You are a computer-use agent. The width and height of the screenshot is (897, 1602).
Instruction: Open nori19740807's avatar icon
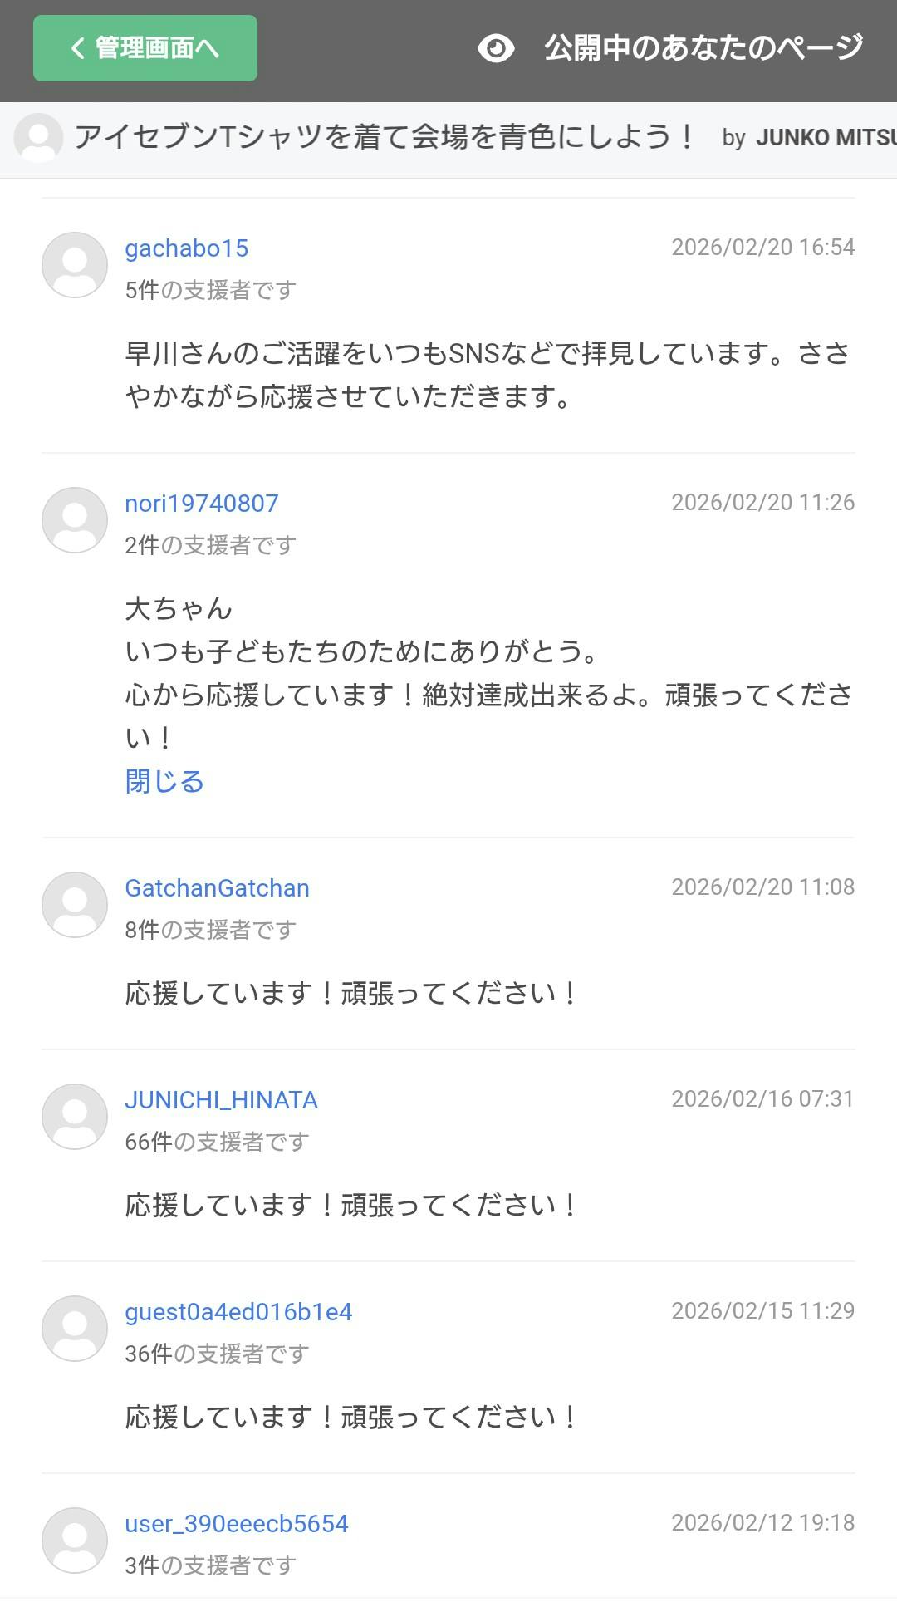point(75,520)
